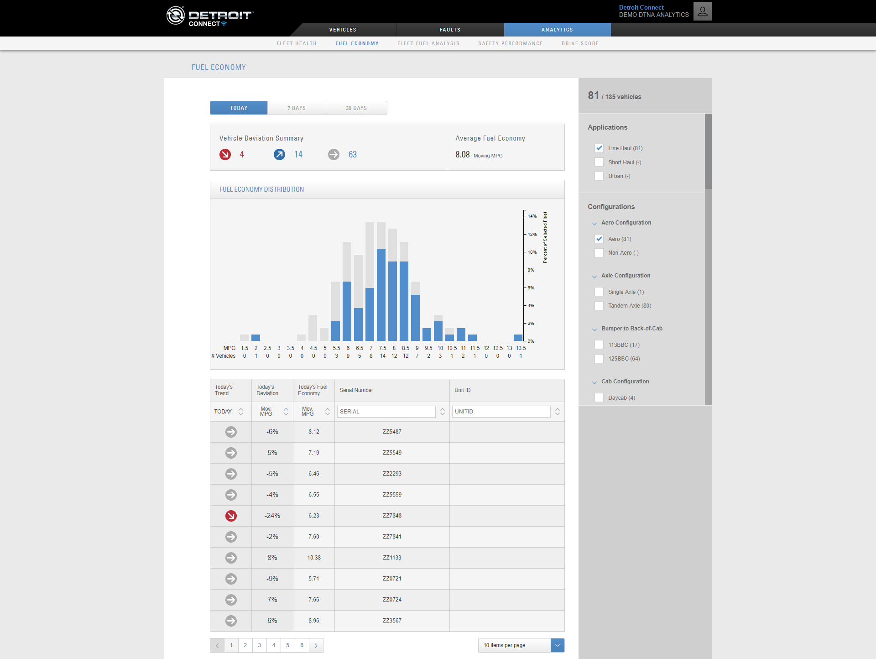Go to page 3 of results
This screenshot has width=876, height=659.
click(x=259, y=645)
